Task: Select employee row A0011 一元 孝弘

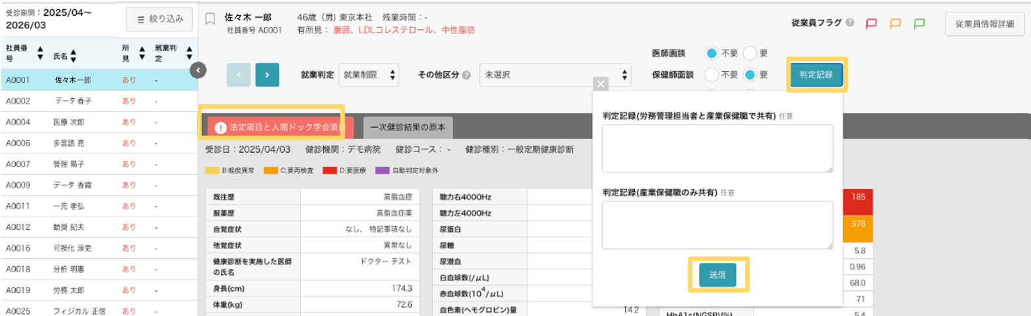Action: 98,206
